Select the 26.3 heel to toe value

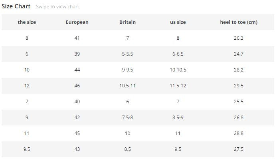[238, 38]
